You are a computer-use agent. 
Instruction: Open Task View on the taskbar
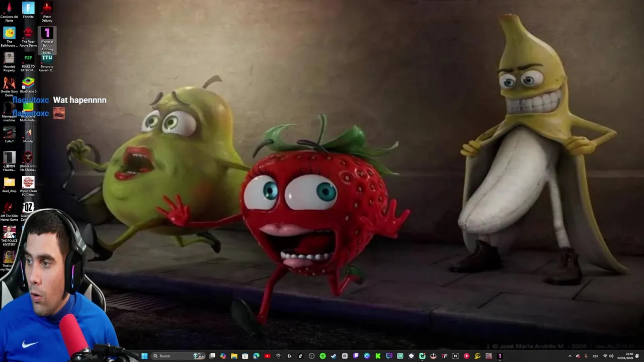coord(212,356)
